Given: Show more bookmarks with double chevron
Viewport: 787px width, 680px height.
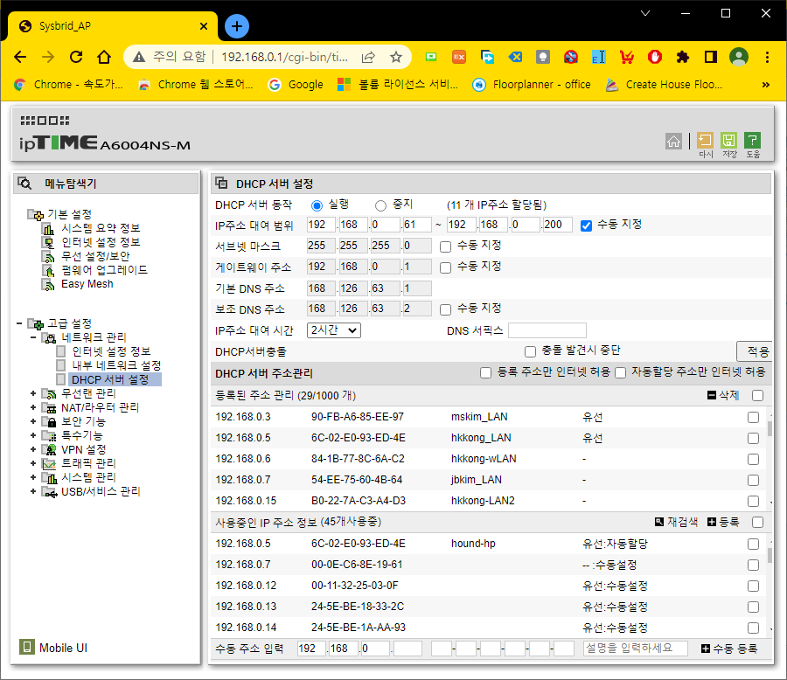Looking at the screenshot, I should point(765,84).
